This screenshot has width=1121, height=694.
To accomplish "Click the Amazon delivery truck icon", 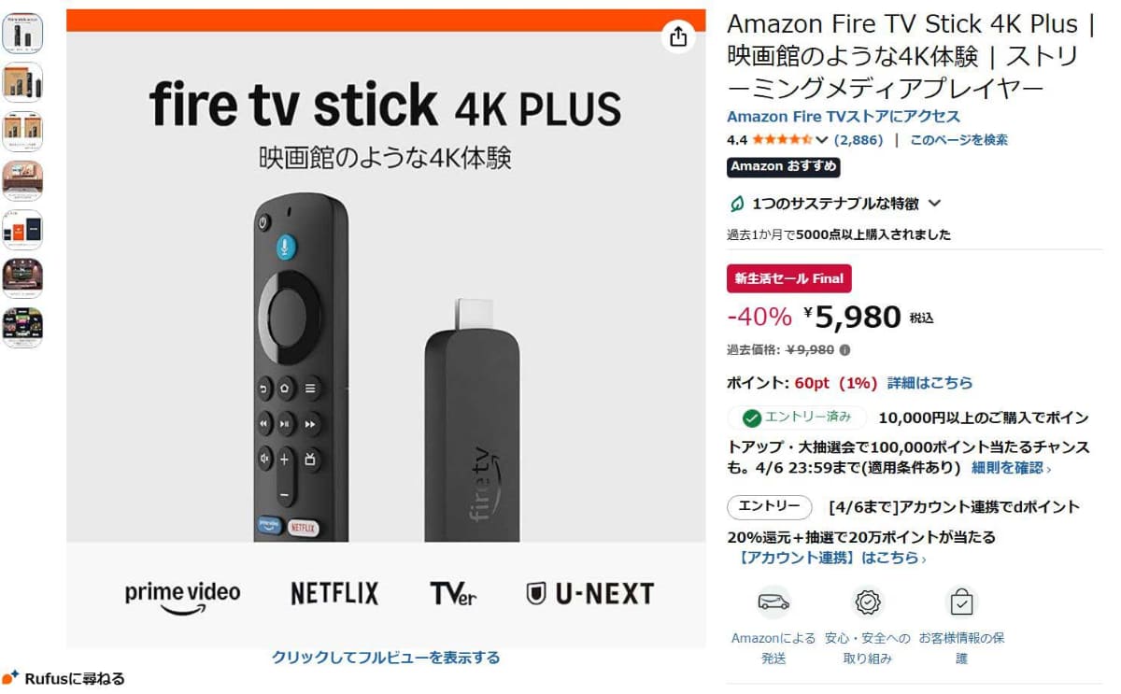I will [773, 602].
